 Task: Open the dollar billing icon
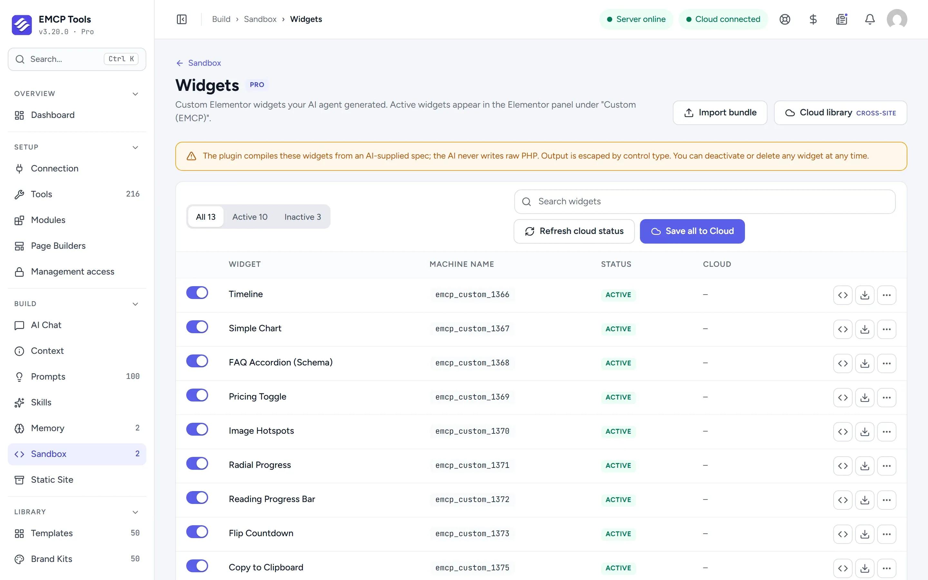813,19
